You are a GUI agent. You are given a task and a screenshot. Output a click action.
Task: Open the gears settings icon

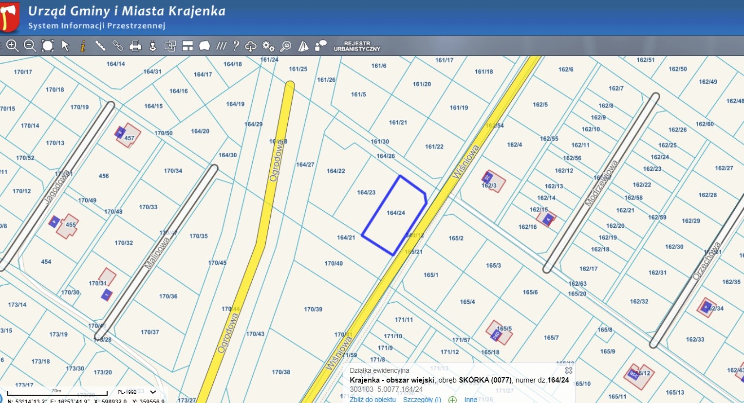point(268,46)
